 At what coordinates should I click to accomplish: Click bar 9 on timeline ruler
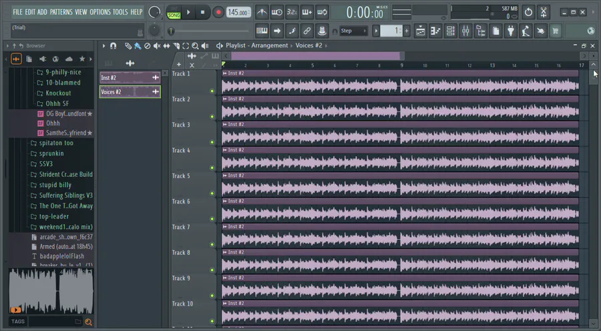pyautogui.click(x=402, y=65)
